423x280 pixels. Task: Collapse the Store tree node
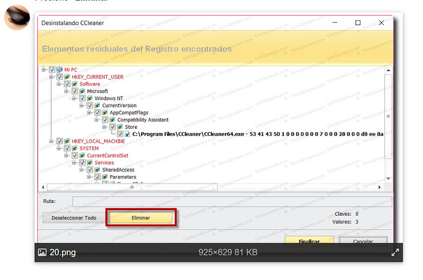(x=104, y=127)
